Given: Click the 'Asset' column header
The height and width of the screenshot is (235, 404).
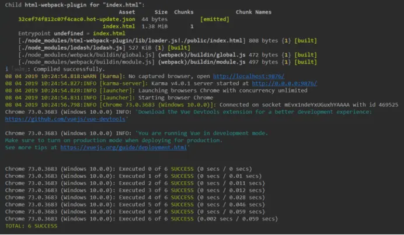Looking at the screenshot, I should [127, 12].
